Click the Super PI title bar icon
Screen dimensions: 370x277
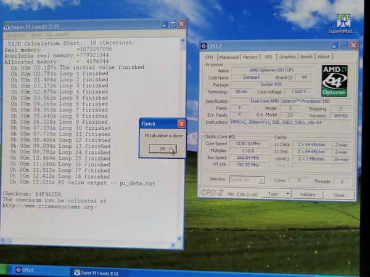[x=7, y=27]
